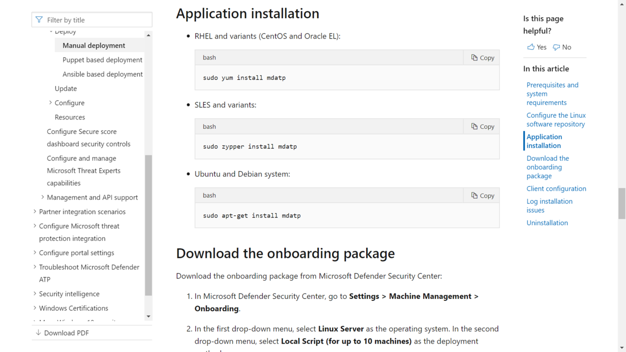Click the Windows Certifications label

pyautogui.click(x=74, y=308)
